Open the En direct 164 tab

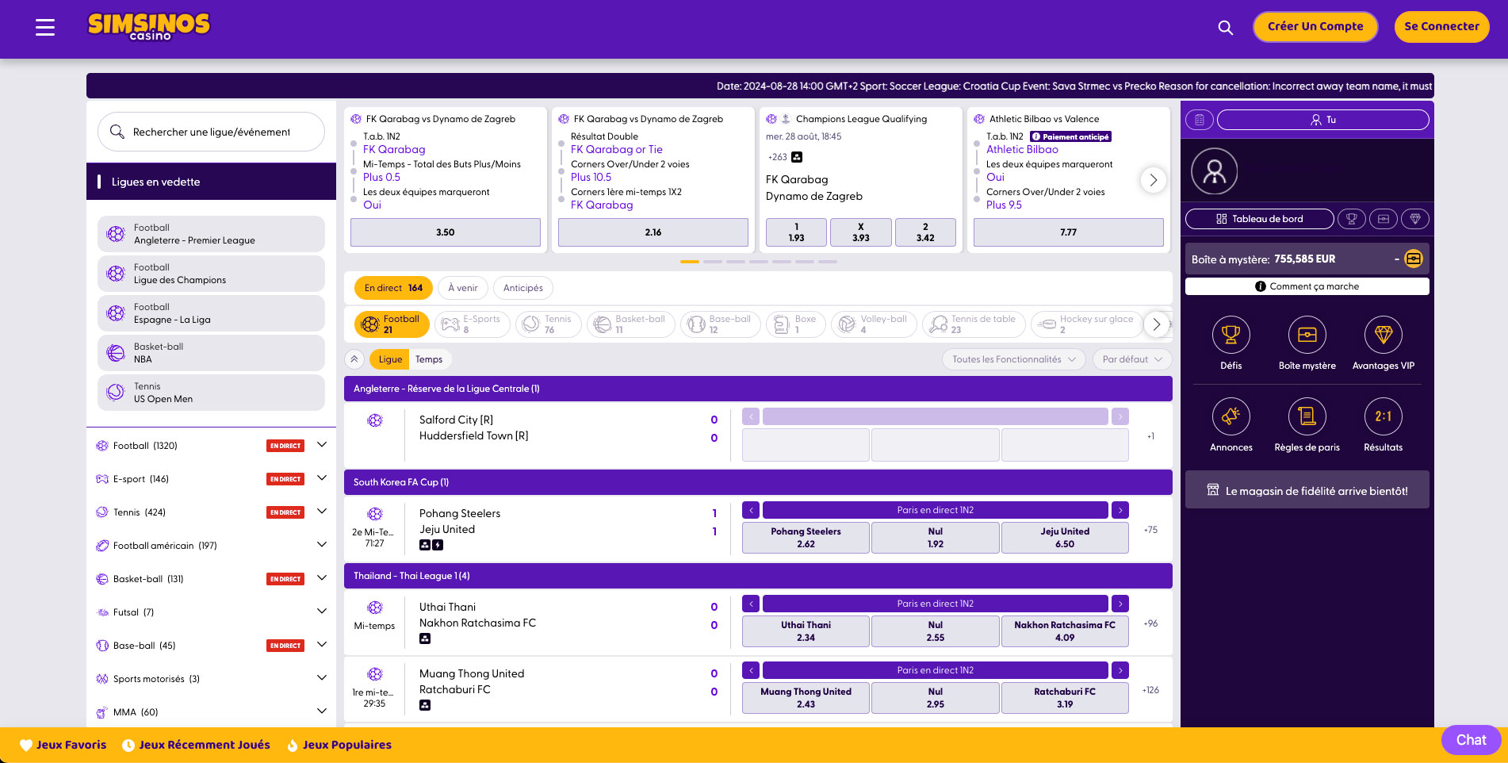coord(393,288)
